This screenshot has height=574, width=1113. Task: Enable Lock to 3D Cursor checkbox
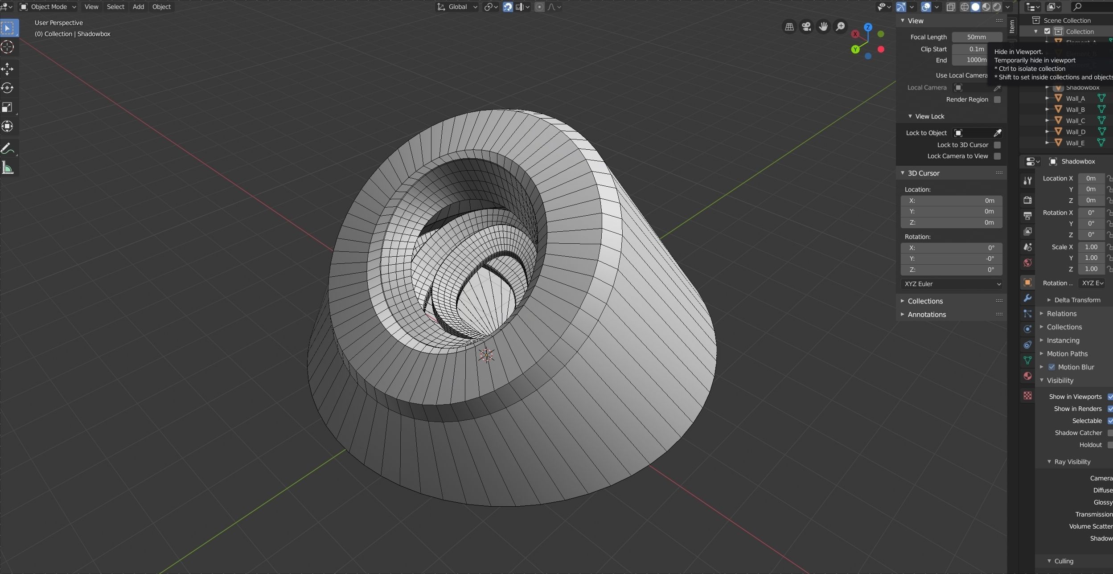coord(997,145)
